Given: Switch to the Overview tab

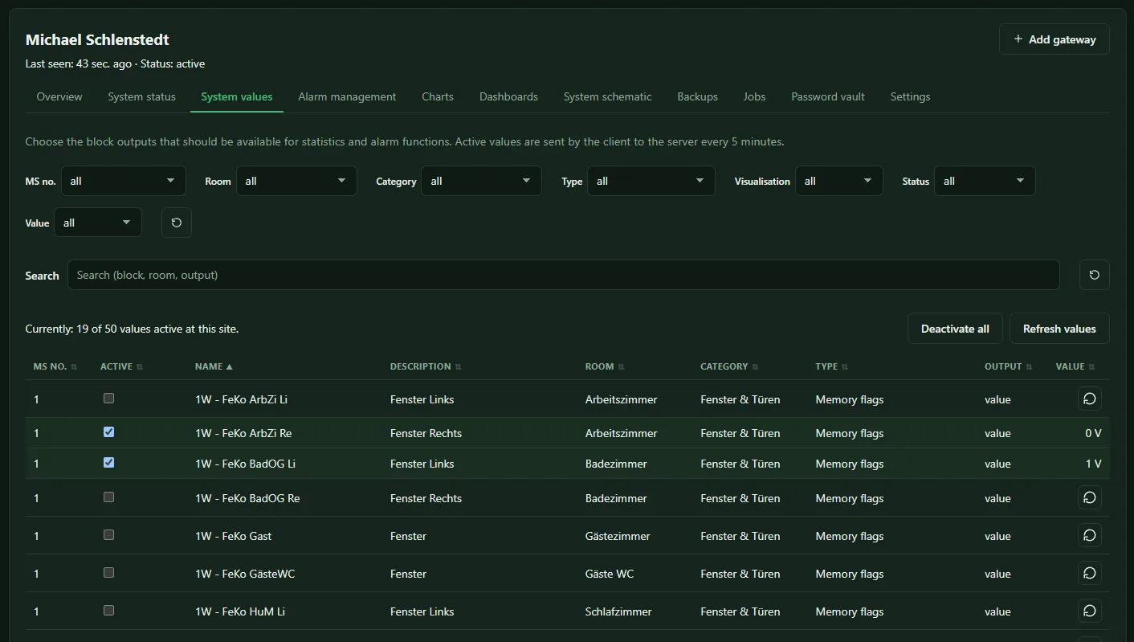Looking at the screenshot, I should 59,96.
